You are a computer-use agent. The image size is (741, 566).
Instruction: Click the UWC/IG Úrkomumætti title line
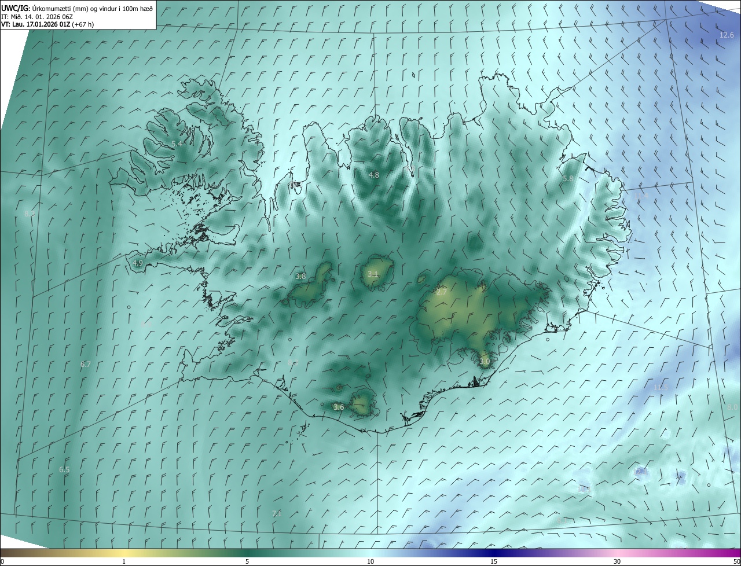pos(77,8)
